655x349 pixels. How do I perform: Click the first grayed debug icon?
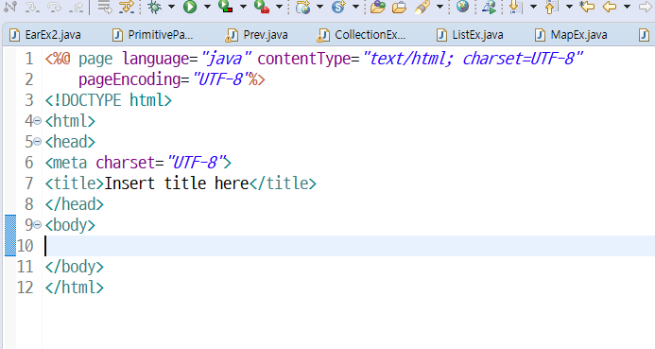click(x=10, y=7)
